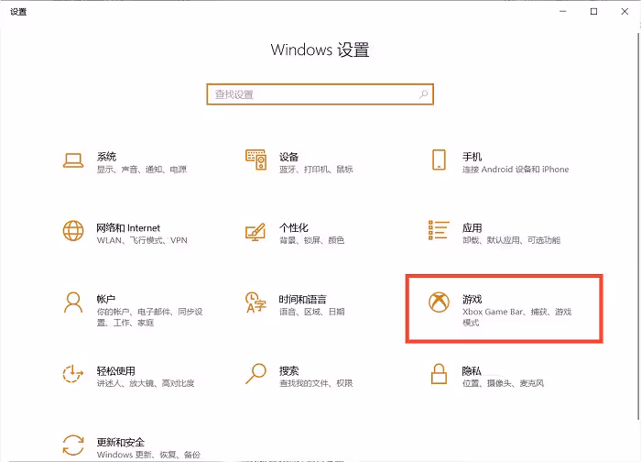
Task: Click the 背景、锁屏、颜色 description
Action: [312, 240]
